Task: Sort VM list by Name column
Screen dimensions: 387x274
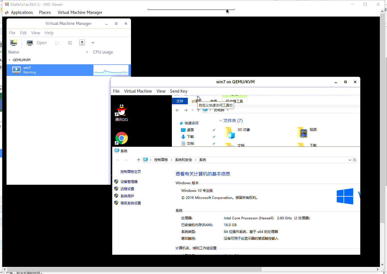Action: point(14,52)
